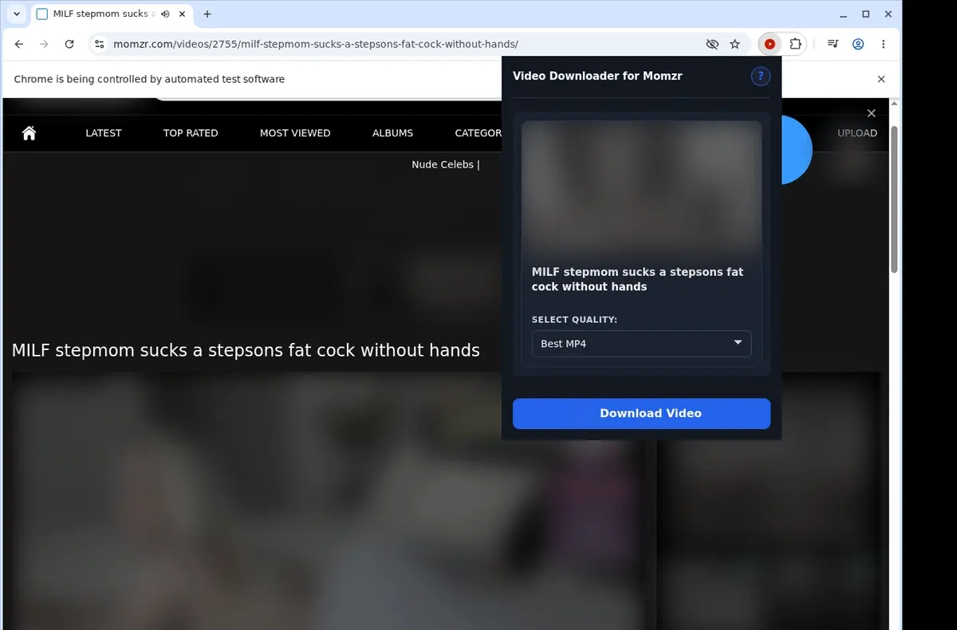
Task: Go to the site's Home icon
Action: coord(30,133)
